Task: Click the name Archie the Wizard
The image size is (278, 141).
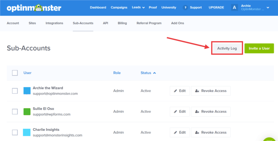Action: (x=48, y=88)
